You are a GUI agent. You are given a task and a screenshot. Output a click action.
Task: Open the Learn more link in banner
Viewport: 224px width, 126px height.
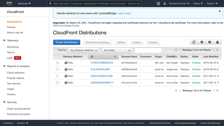124,13
